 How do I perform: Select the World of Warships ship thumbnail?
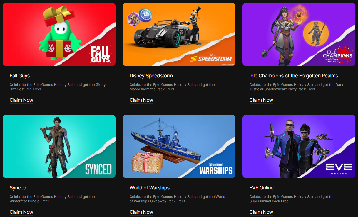click(179, 146)
